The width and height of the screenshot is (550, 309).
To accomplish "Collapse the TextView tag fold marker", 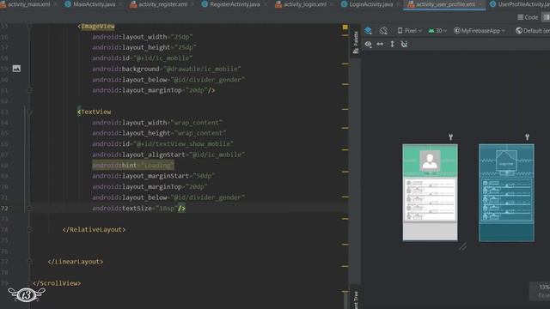I will click(x=30, y=112).
